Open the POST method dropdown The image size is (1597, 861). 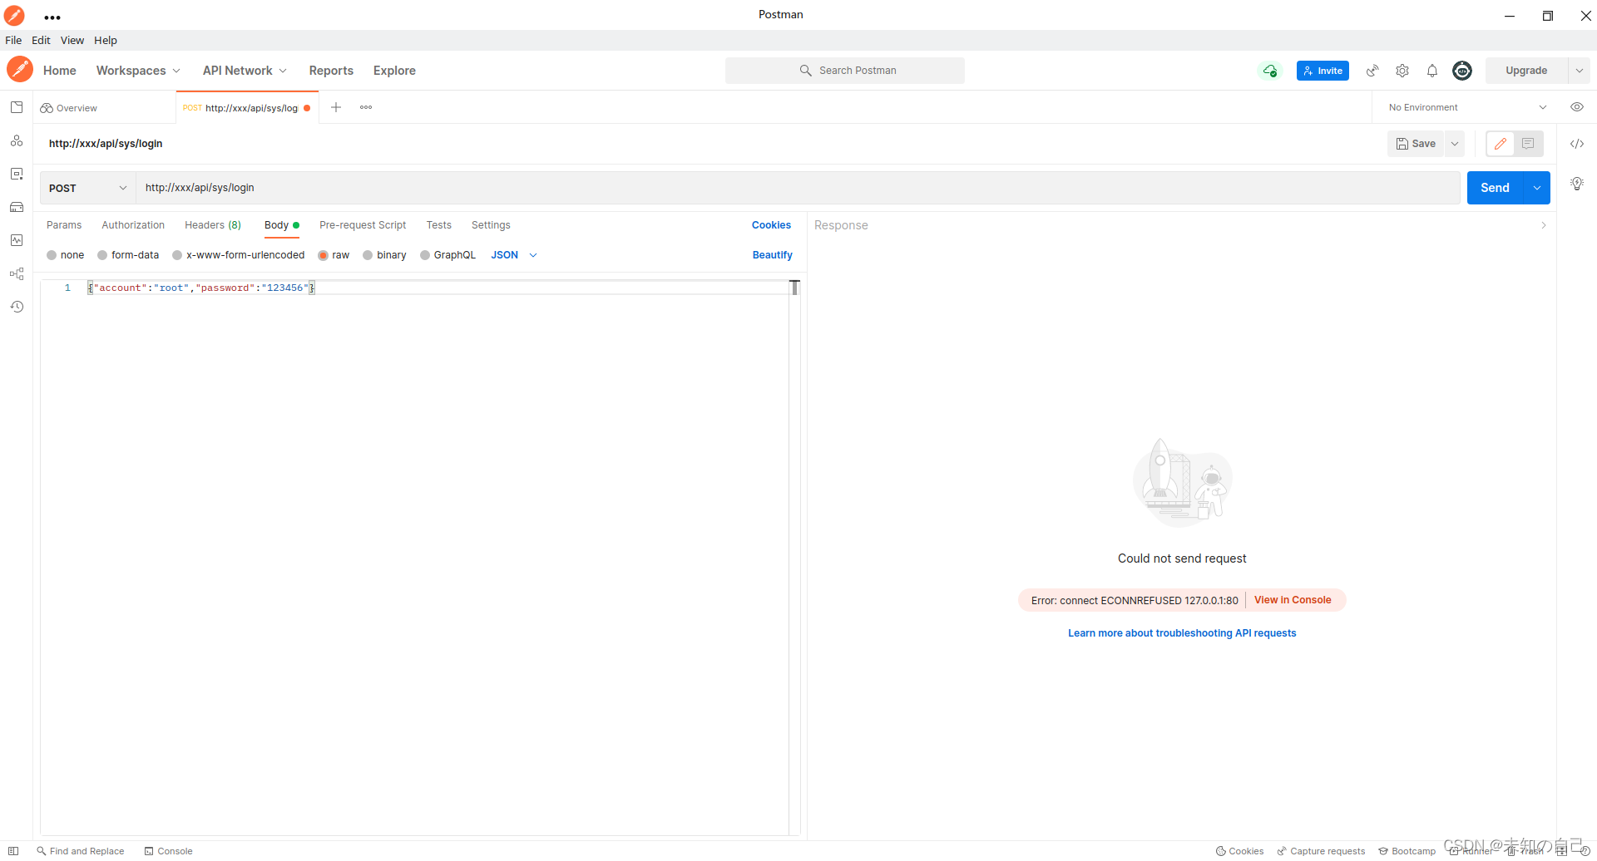[87, 188]
